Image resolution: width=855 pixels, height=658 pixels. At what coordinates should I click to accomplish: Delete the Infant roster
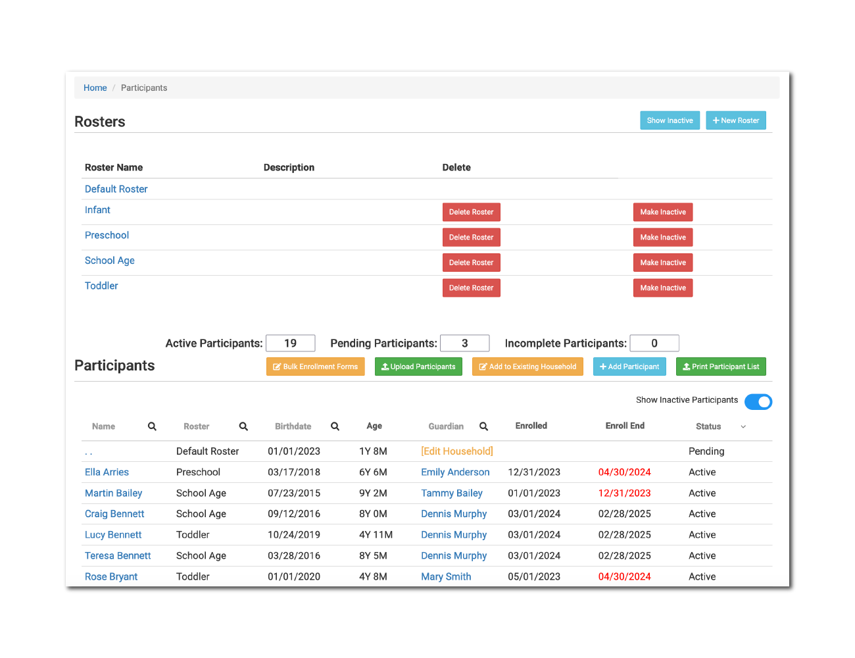[471, 212]
